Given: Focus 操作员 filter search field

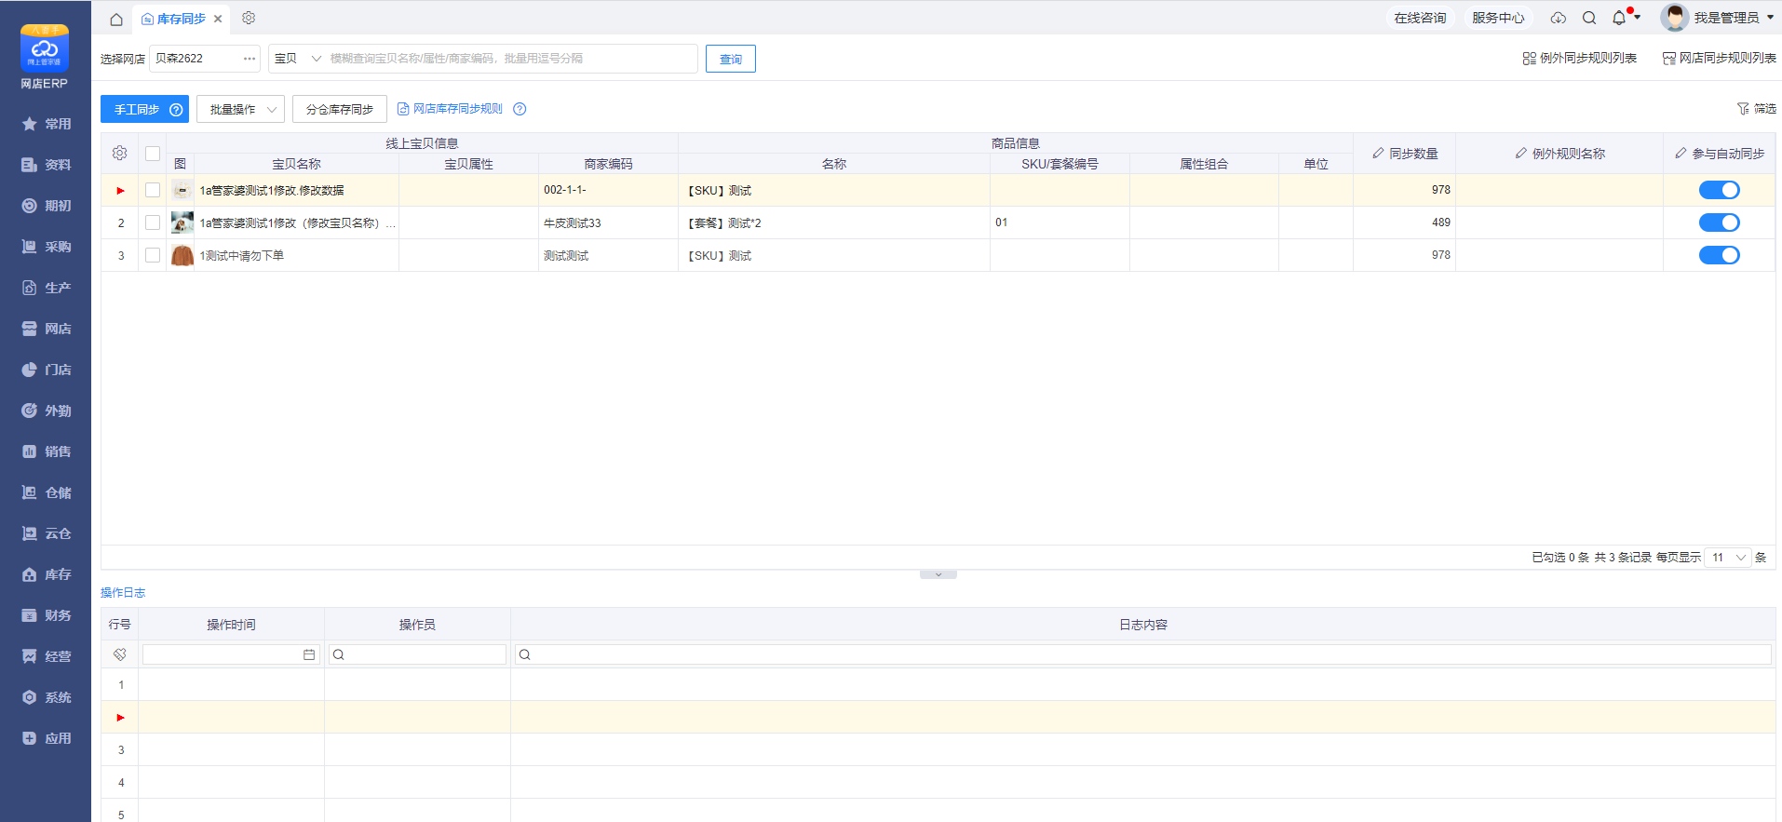Looking at the screenshot, I should click(x=417, y=654).
